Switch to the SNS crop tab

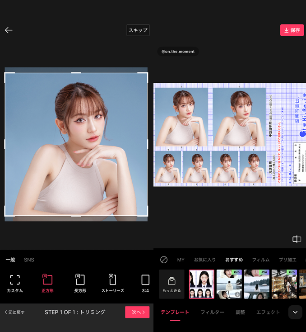pos(29,260)
